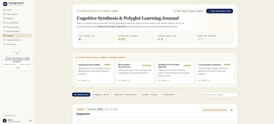Filter by Speaking & Pronunciation
This screenshot has width=274, height=124.
(125, 95)
